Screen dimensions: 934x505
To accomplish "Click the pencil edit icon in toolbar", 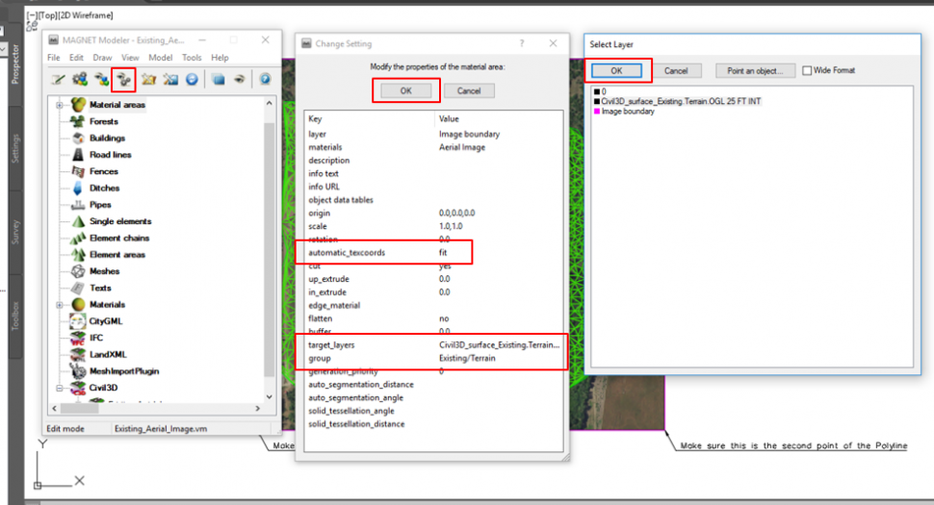I will point(59,79).
